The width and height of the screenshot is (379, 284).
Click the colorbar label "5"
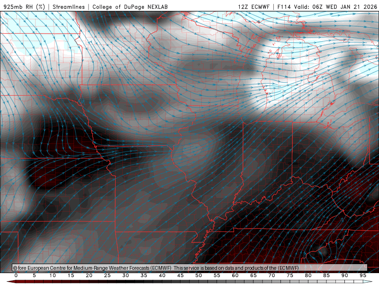[34, 275]
